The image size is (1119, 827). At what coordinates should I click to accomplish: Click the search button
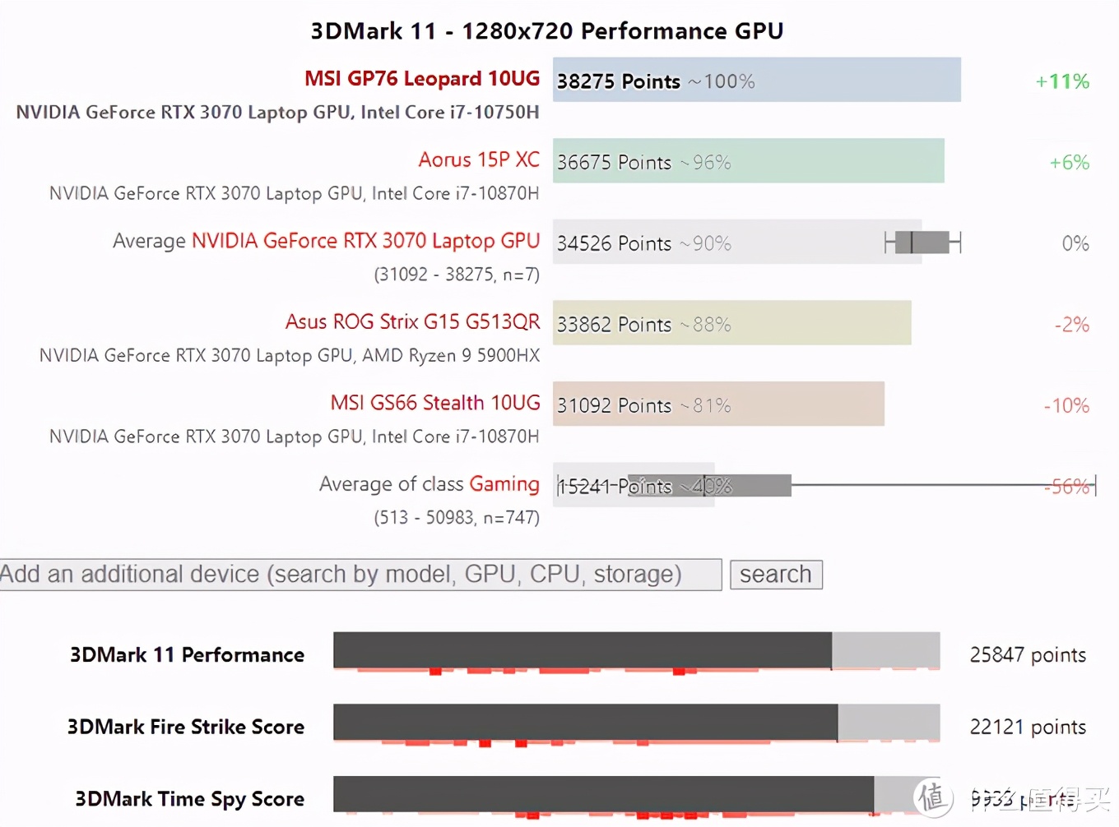click(x=775, y=574)
